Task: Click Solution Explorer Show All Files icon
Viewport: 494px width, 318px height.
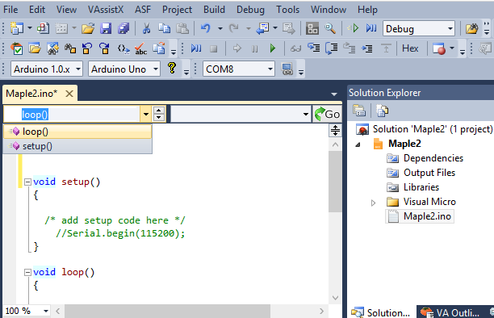Action: click(x=382, y=111)
